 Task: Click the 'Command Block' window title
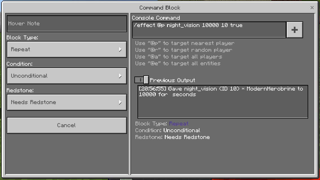click(x=160, y=8)
